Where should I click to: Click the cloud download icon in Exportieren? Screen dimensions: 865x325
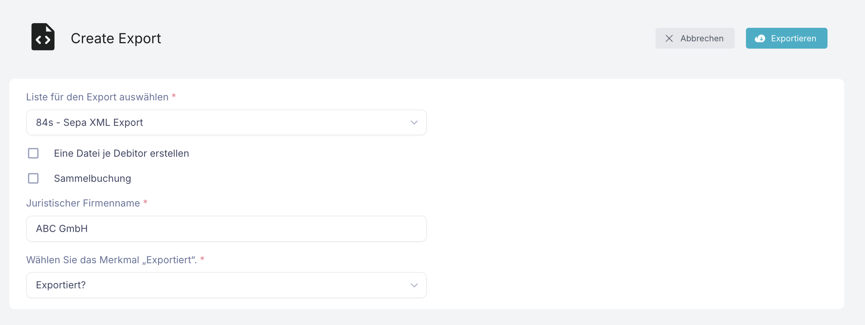click(x=760, y=39)
